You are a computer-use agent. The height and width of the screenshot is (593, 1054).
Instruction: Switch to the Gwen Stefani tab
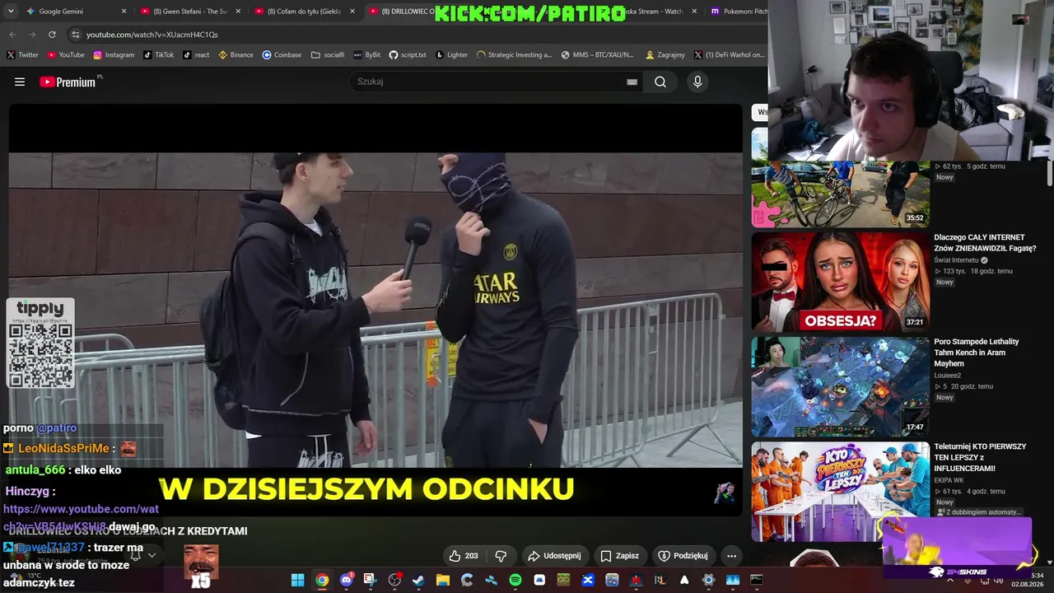tap(190, 12)
